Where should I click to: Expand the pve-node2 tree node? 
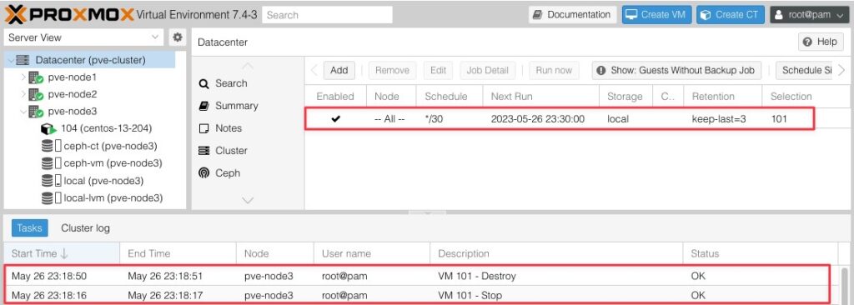coord(23,94)
